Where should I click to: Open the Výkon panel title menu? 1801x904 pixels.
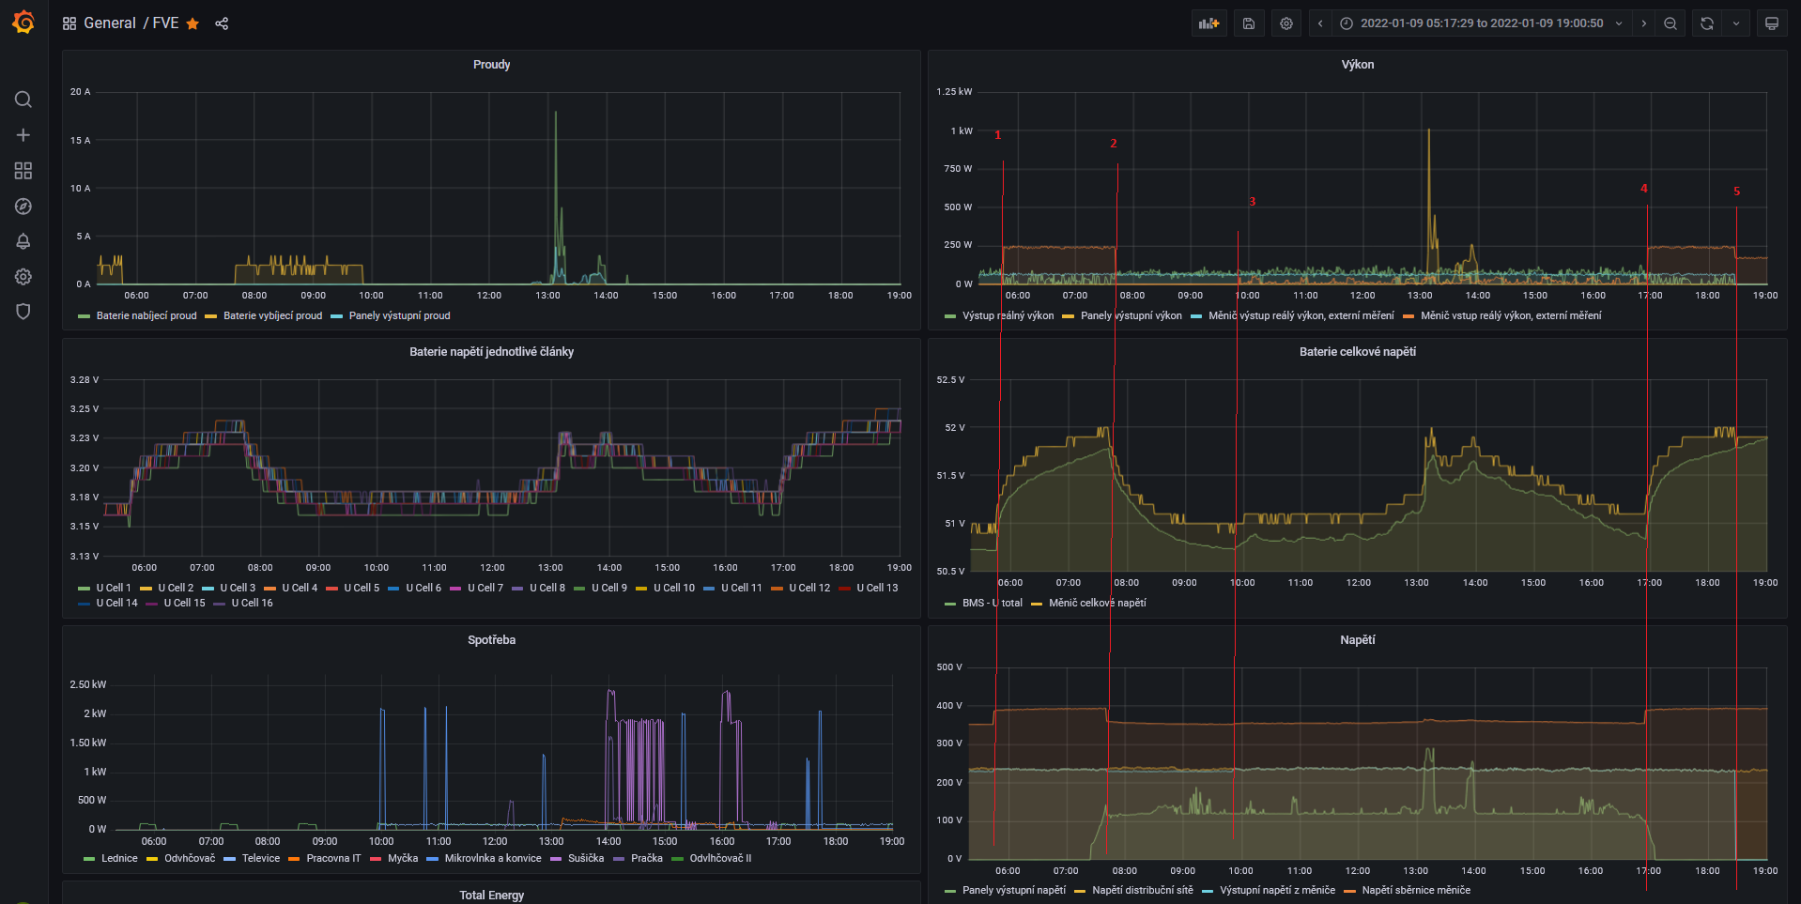click(x=1357, y=65)
